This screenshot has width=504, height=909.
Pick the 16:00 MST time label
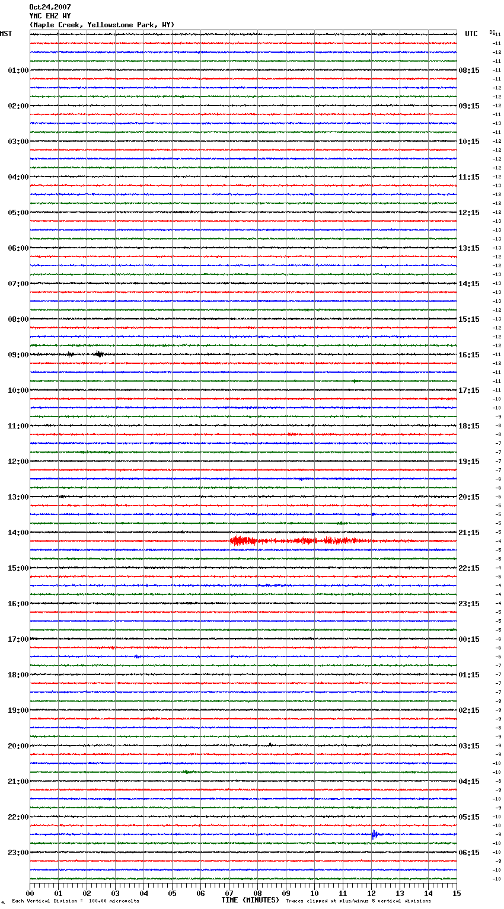[x=18, y=604]
